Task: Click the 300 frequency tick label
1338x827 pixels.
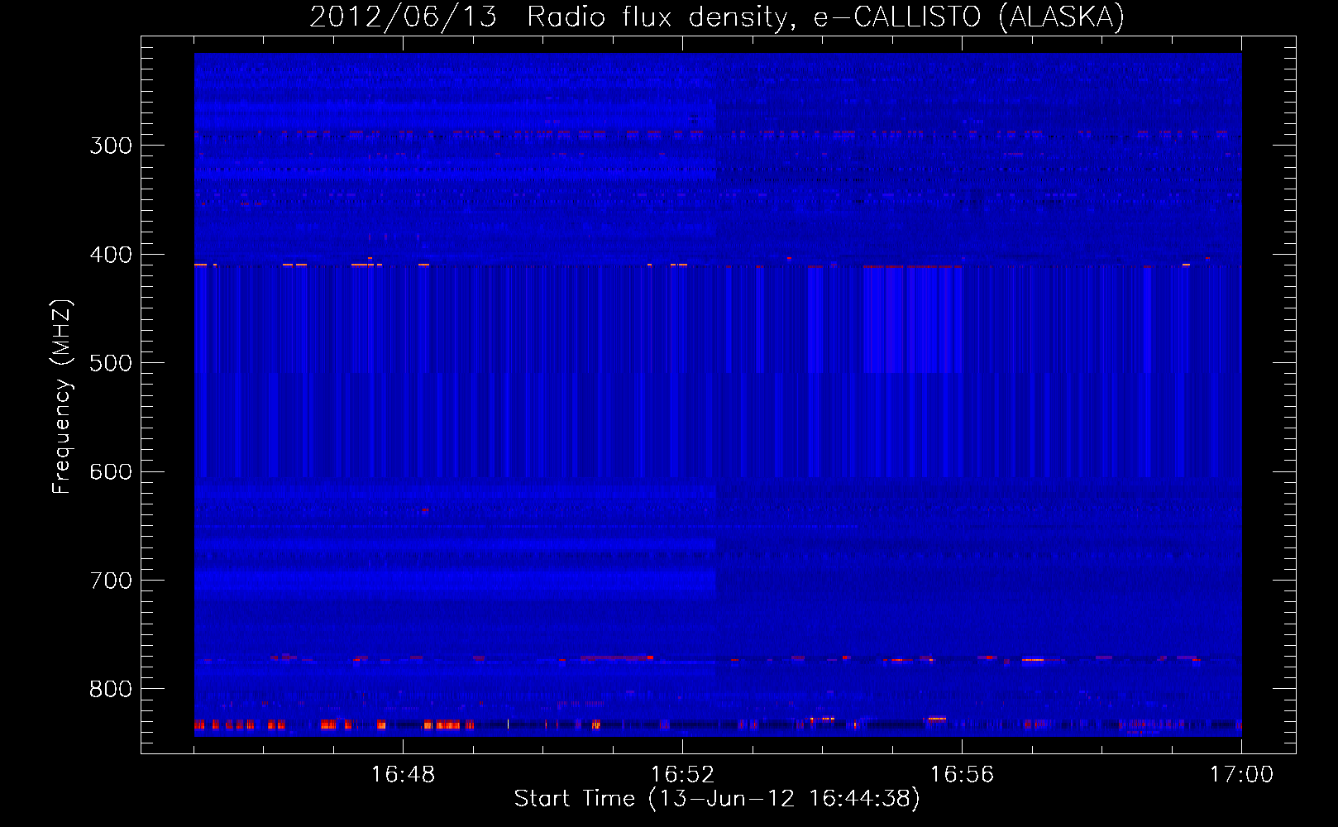Action: (111, 146)
